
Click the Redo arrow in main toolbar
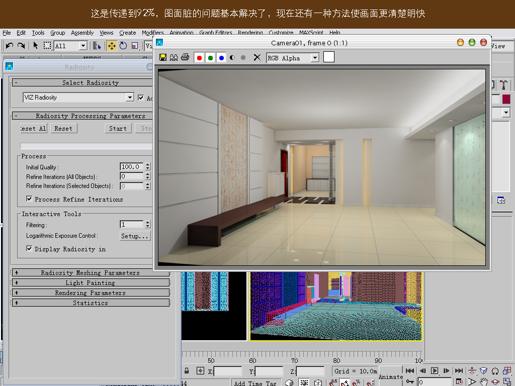pyautogui.click(x=21, y=46)
